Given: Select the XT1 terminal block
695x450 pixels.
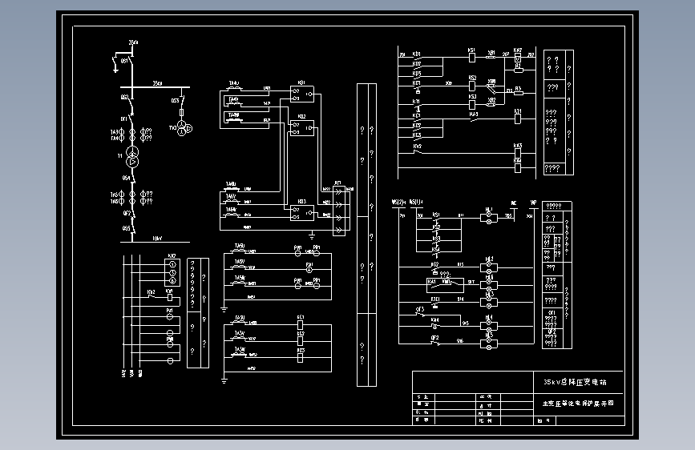Looking at the screenshot, I should pyautogui.click(x=338, y=211).
